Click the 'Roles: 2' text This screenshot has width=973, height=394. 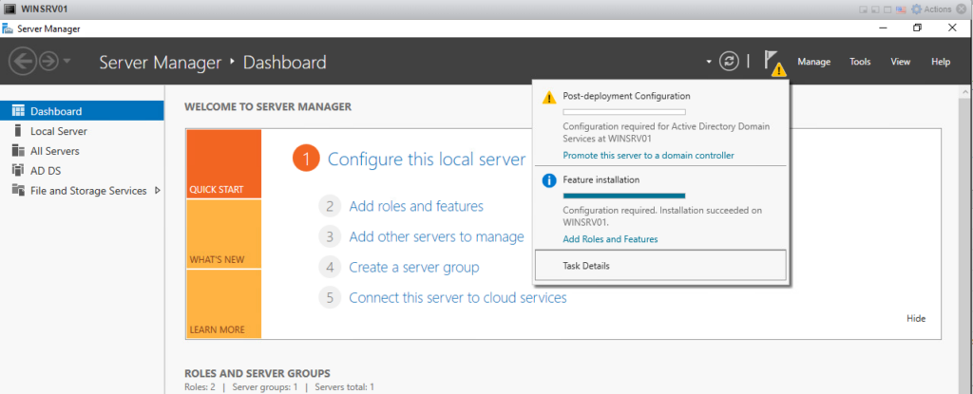coord(200,387)
